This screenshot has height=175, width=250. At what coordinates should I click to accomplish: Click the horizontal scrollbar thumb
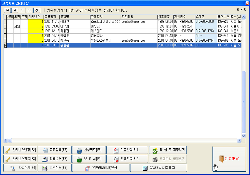pyautogui.click(x=10, y=140)
